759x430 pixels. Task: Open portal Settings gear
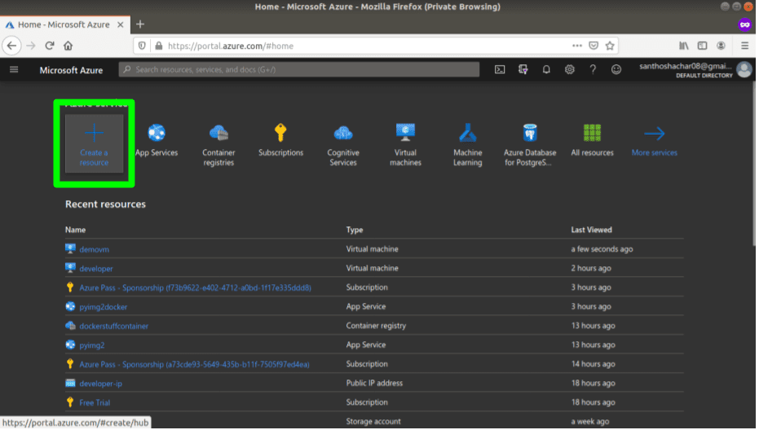(x=570, y=70)
